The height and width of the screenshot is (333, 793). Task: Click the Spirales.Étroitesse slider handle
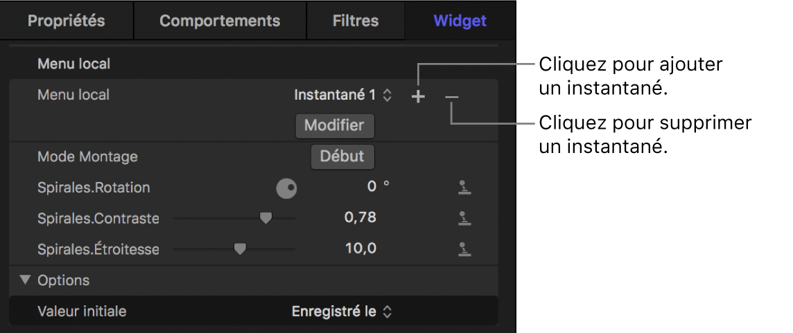pos(240,249)
